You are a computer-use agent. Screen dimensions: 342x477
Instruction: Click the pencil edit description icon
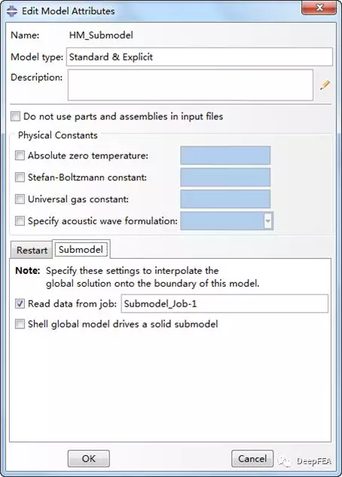pyautogui.click(x=325, y=85)
